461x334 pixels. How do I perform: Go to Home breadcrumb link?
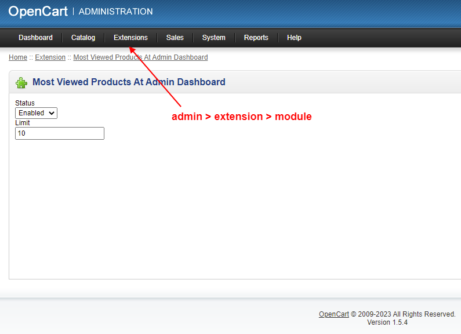point(18,57)
